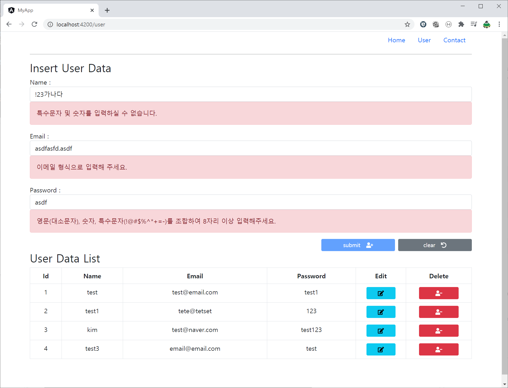Open the Home navigation link
This screenshot has width=508, height=388.
396,40
